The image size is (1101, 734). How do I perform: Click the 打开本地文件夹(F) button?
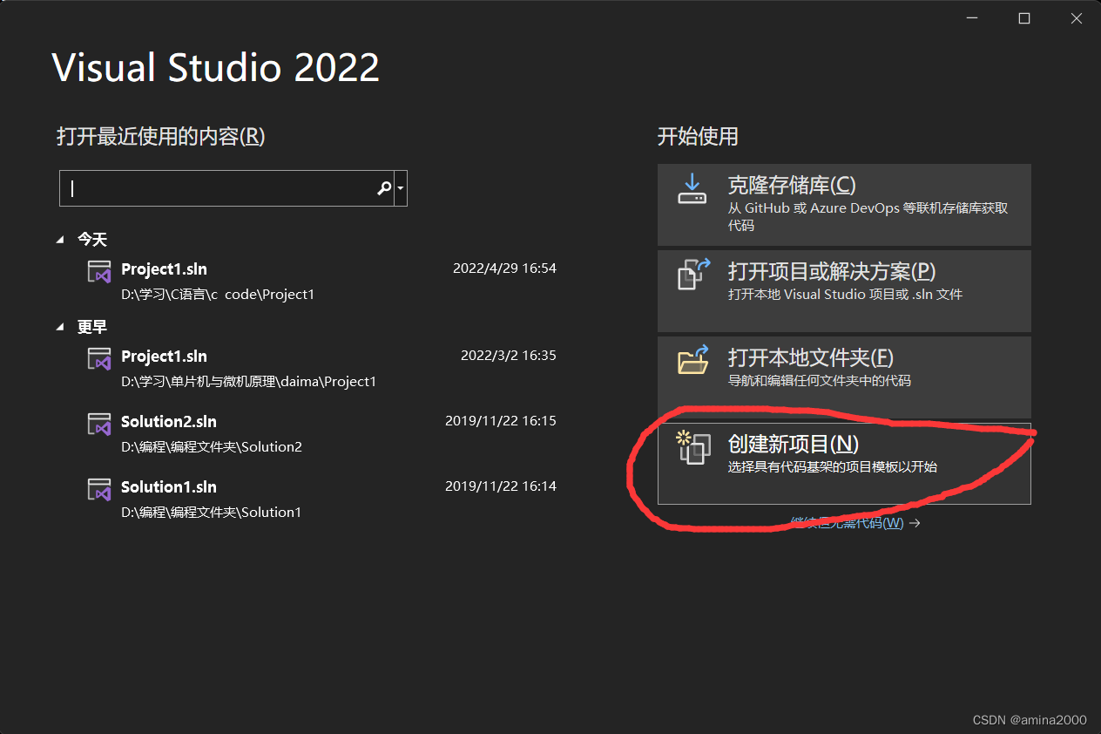(844, 377)
